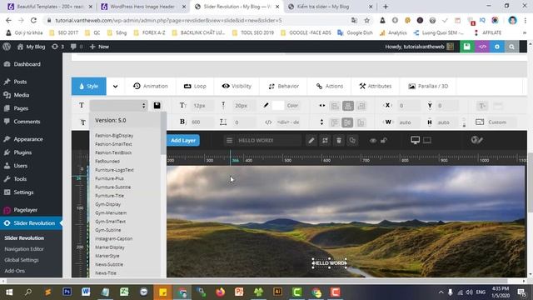Select Furniture-Title style preset
Screen dimensions: 533x300
(x=109, y=196)
